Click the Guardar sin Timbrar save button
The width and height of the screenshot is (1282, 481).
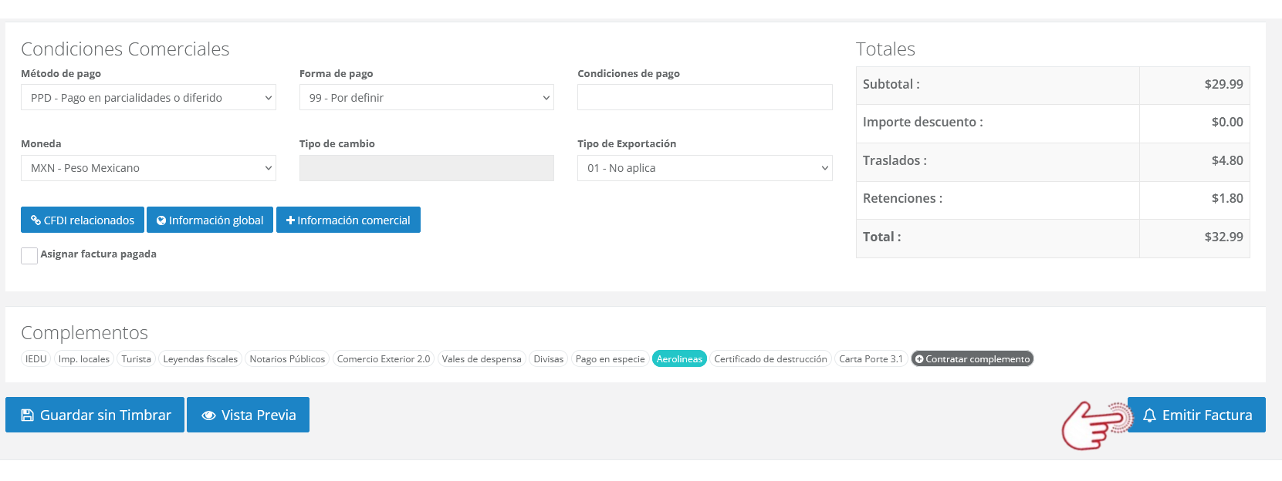click(95, 415)
